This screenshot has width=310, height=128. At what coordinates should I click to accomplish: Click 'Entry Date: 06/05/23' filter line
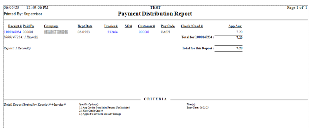pos(198,108)
